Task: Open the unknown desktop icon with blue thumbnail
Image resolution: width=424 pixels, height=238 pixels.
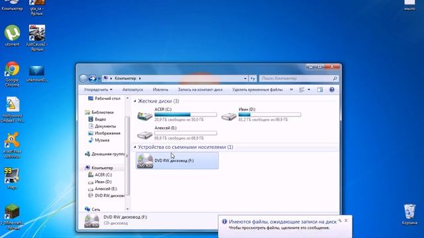Action: (x=37, y=71)
